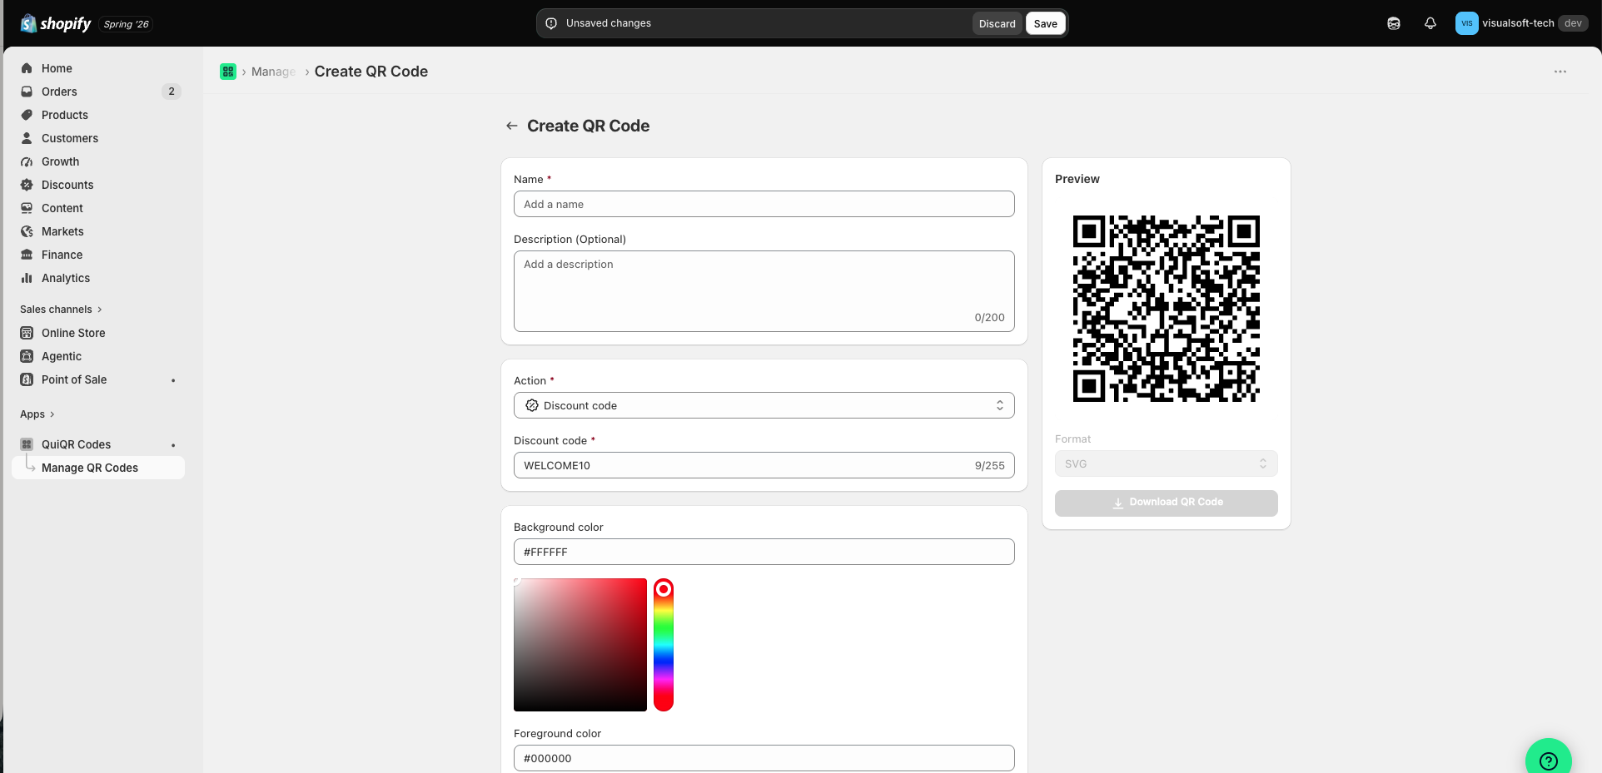
Task: Open the disabled SVG Format dropdown
Action: (1166, 463)
